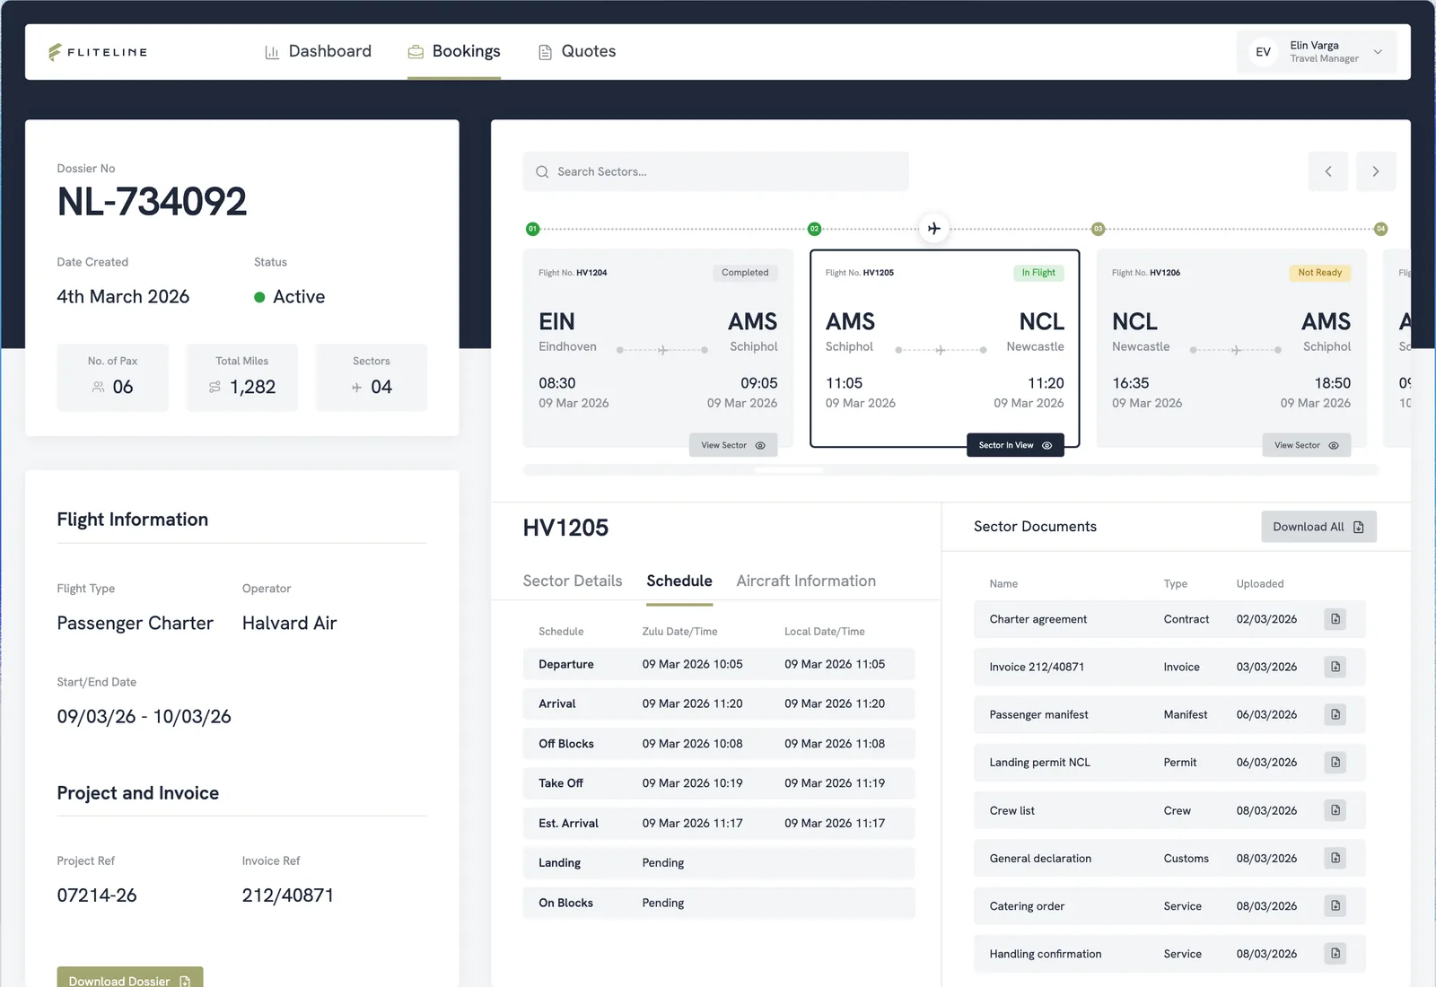Click the search magnifier icon
Image resolution: width=1436 pixels, height=987 pixels.
(542, 171)
